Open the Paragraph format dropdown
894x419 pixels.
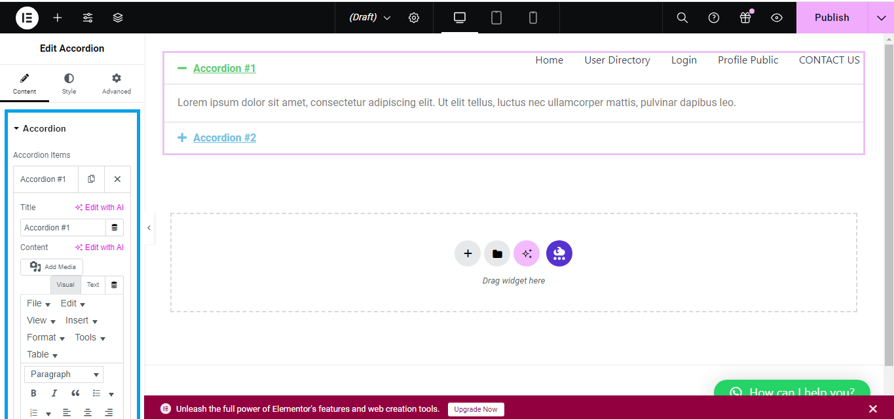[64, 374]
